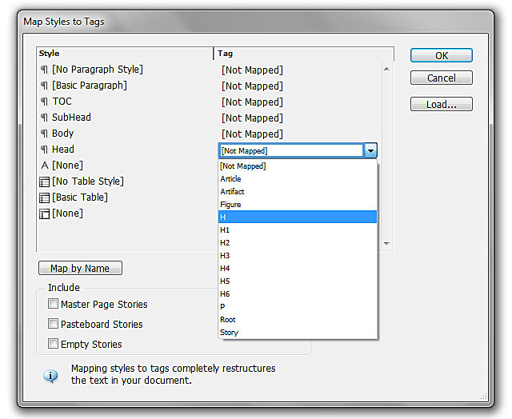
Task: Click [Not Mapped] tag for Body
Action: click(x=252, y=134)
